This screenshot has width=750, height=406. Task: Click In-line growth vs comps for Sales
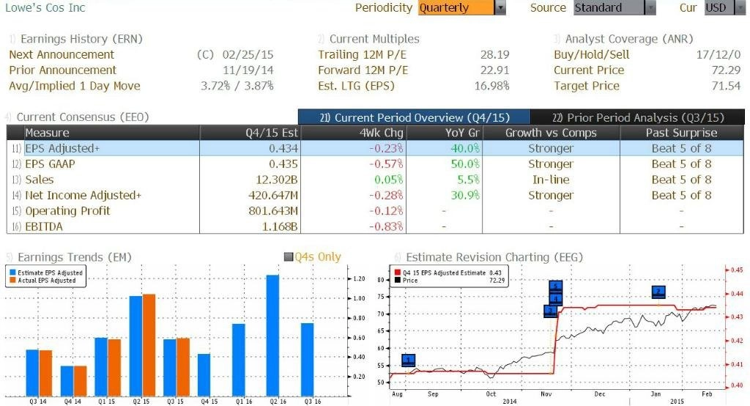coord(551,180)
